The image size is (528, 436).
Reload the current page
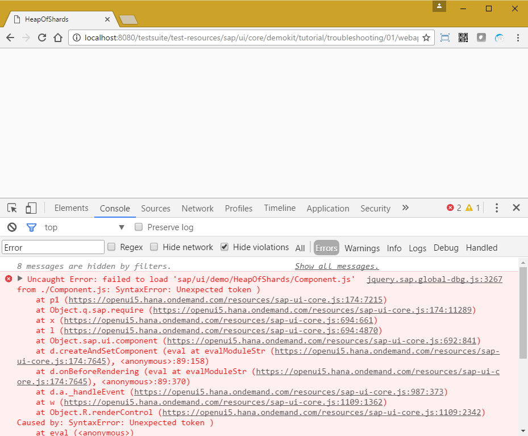(41, 38)
